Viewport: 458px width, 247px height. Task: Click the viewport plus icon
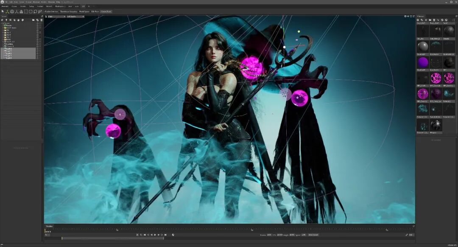pyautogui.click(x=408, y=17)
